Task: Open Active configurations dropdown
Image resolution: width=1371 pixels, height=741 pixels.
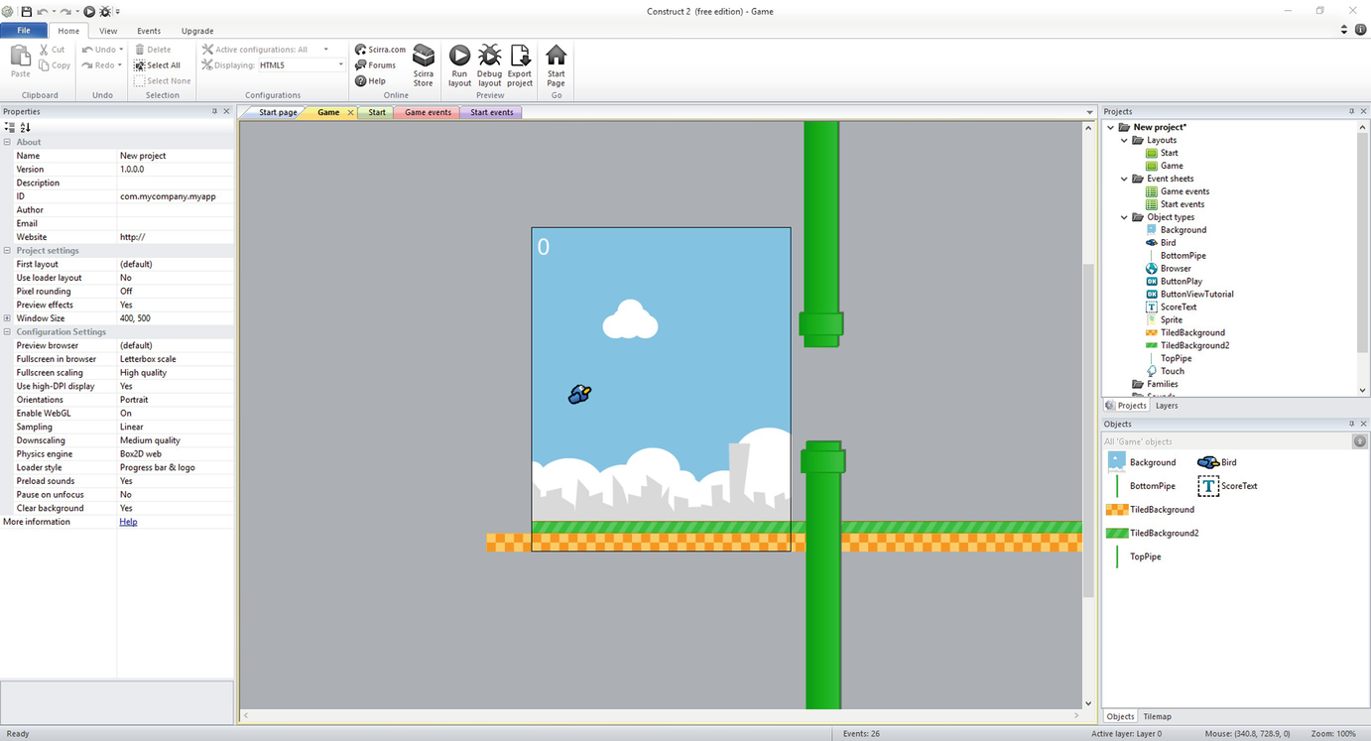Action: click(x=325, y=50)
